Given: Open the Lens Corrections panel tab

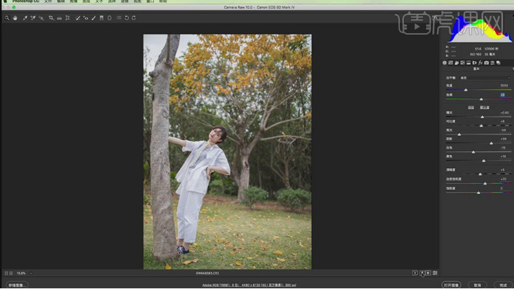Looking at the screenshot, I should [x=475, y=63].
